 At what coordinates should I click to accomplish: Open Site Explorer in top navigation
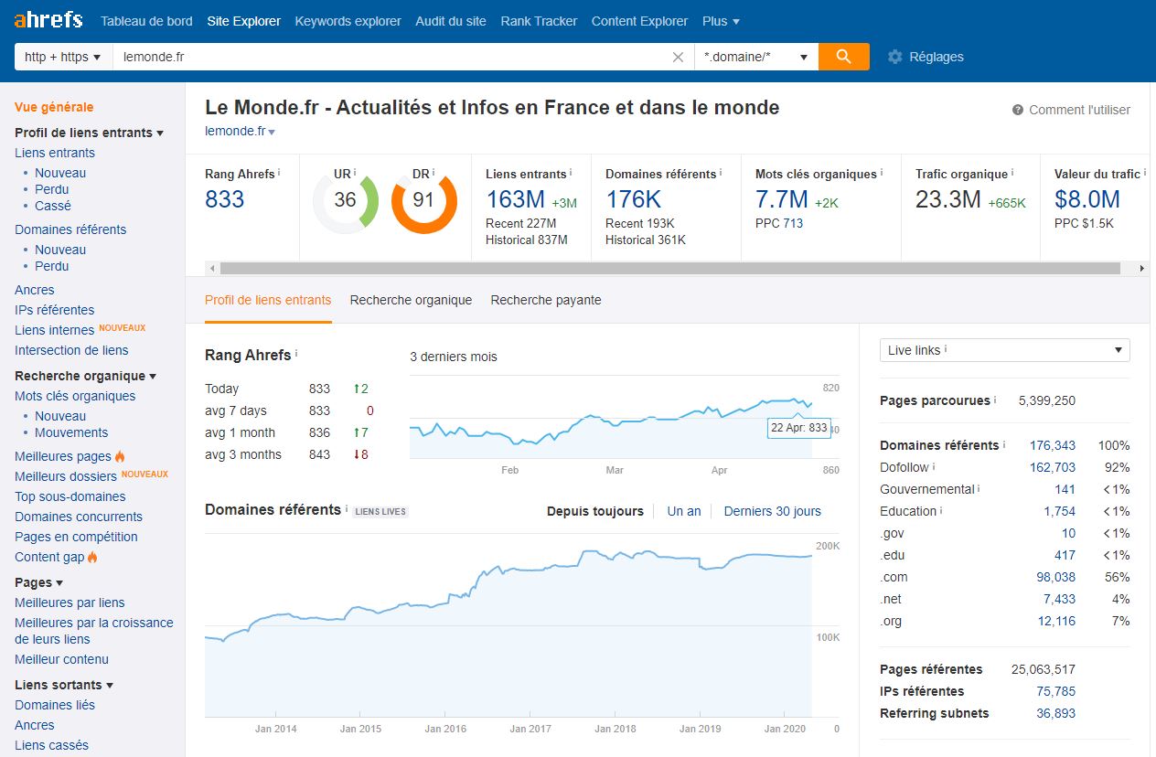tap(244, 21)
